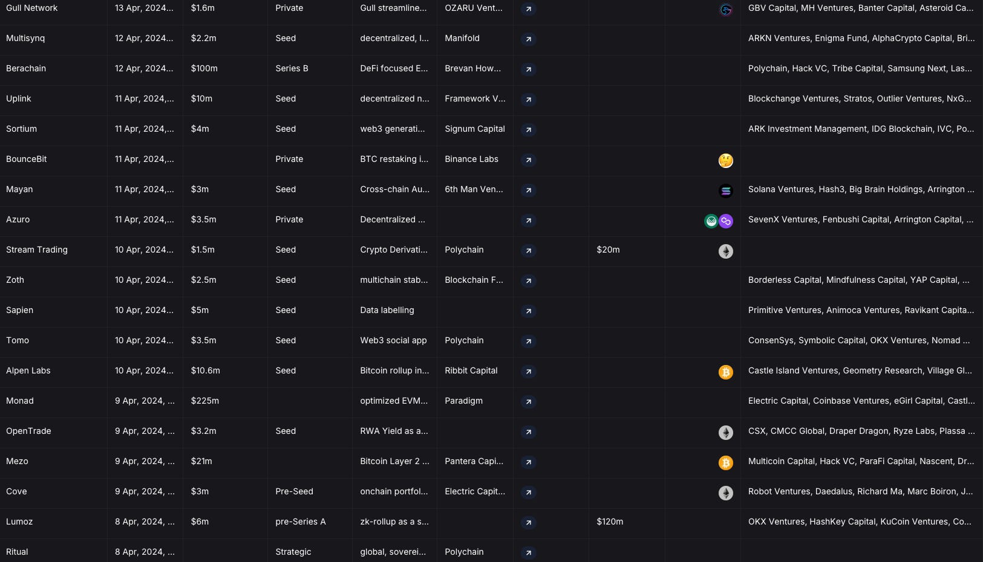
Task: Open the source link arrow for OpenTrade
Action: [x=529, y=432]
